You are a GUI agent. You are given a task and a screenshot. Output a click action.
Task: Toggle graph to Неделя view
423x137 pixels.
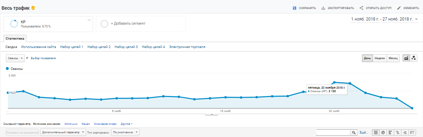[x=380, y=58]
